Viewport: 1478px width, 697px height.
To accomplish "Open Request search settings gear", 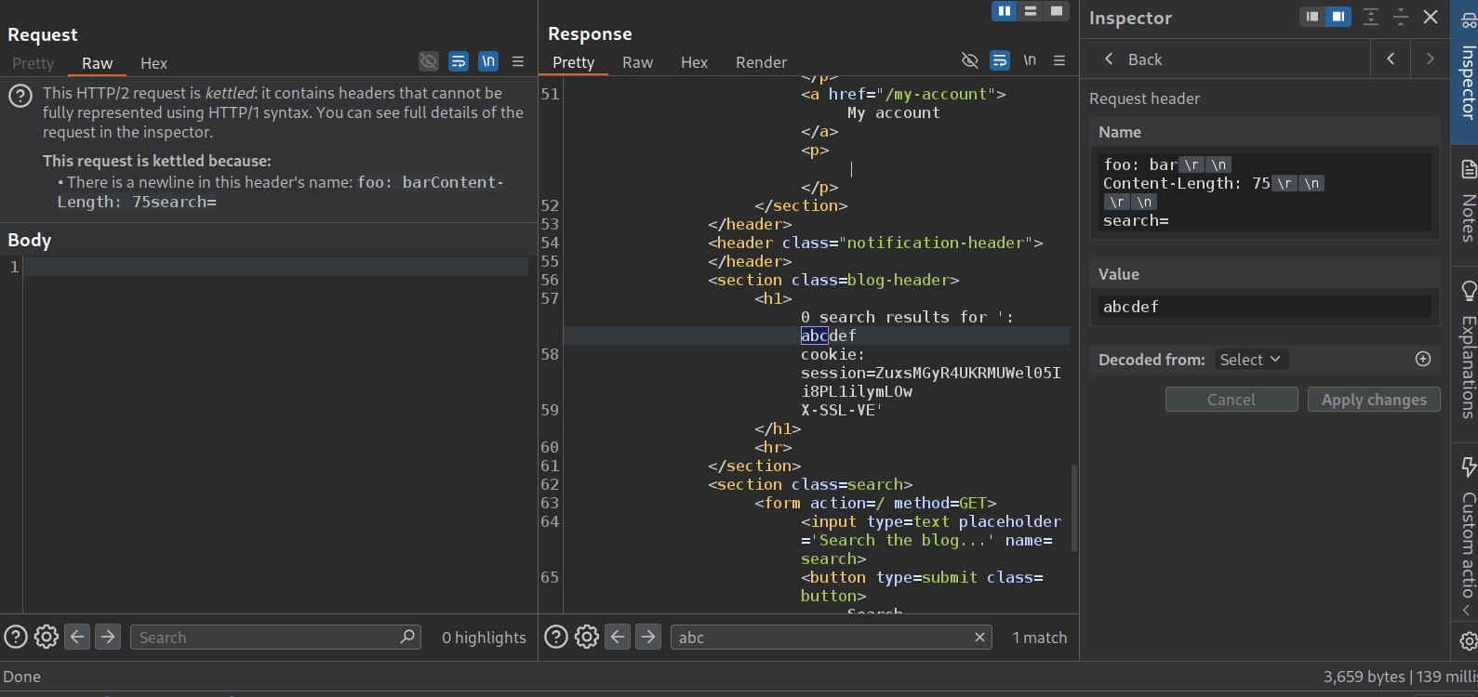I will click(x=47, y=637).
